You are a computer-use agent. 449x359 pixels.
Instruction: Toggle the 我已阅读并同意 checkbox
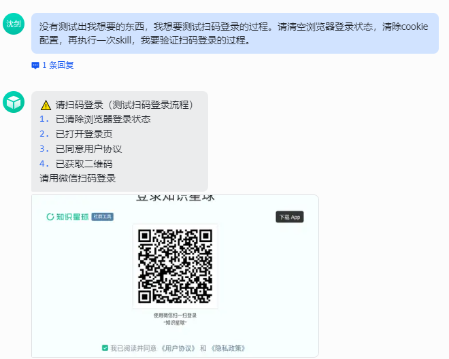pyautogui.click(x=105, y=348)
